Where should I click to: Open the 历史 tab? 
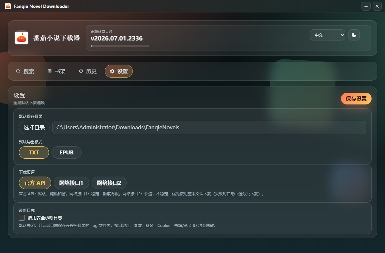point(88,71)
